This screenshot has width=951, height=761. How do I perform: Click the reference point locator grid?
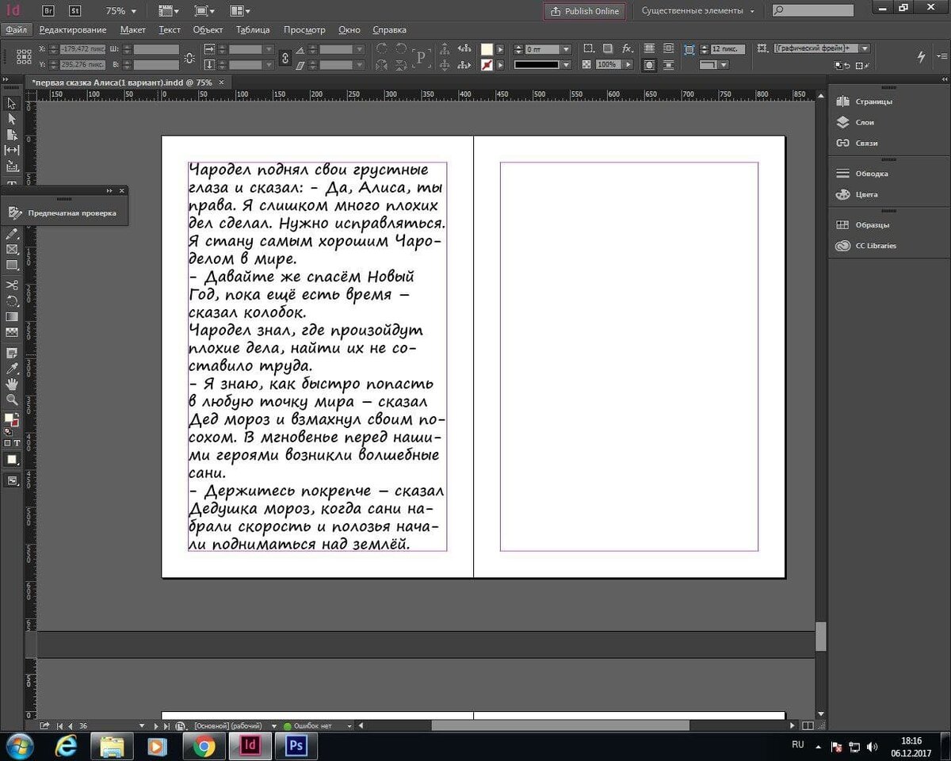(x=23, y=56)
